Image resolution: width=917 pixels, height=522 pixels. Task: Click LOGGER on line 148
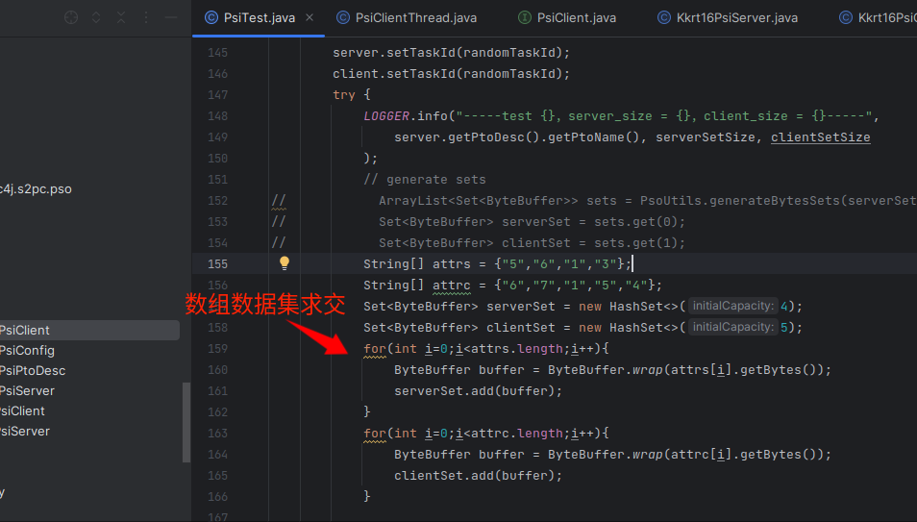pyautogui.click(x=386, y=116)
